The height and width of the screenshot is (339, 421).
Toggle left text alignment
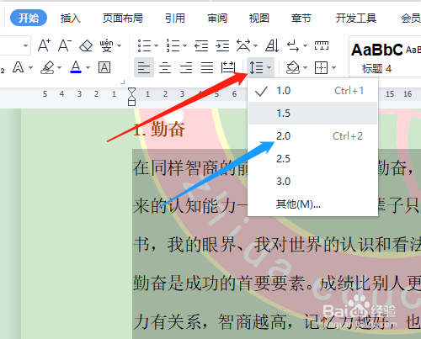144,67
